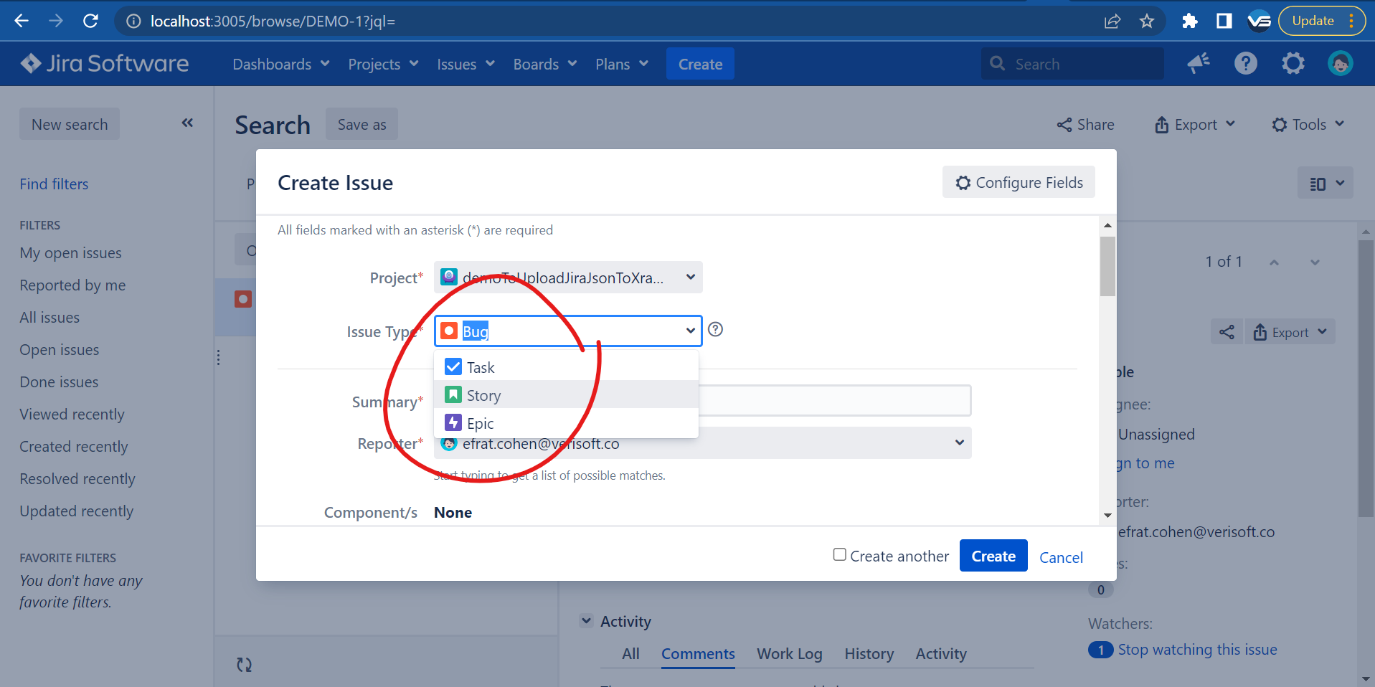Click Stop watching this issue link
1375x687 pixels.
[1197, 650]
